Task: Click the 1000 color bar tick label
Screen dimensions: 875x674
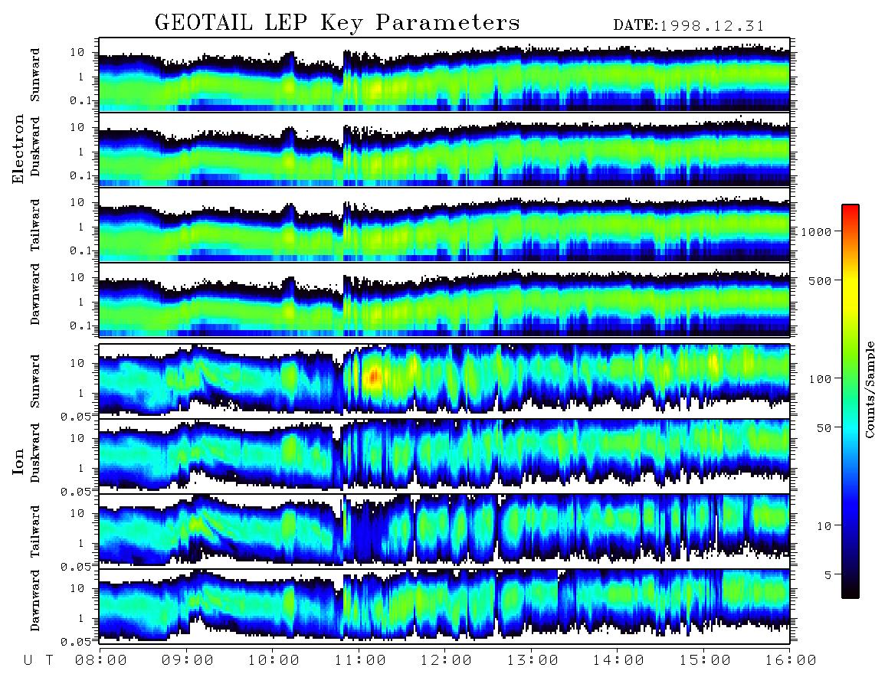Action: click(x=816, y=232)
